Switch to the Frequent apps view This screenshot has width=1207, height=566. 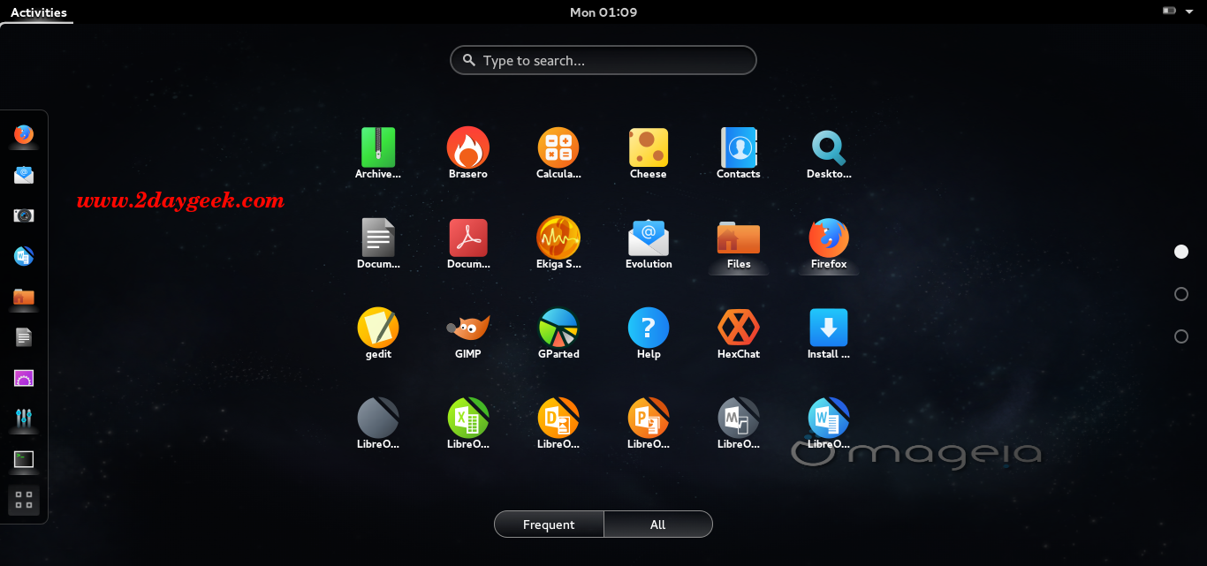tap(549, 524)
